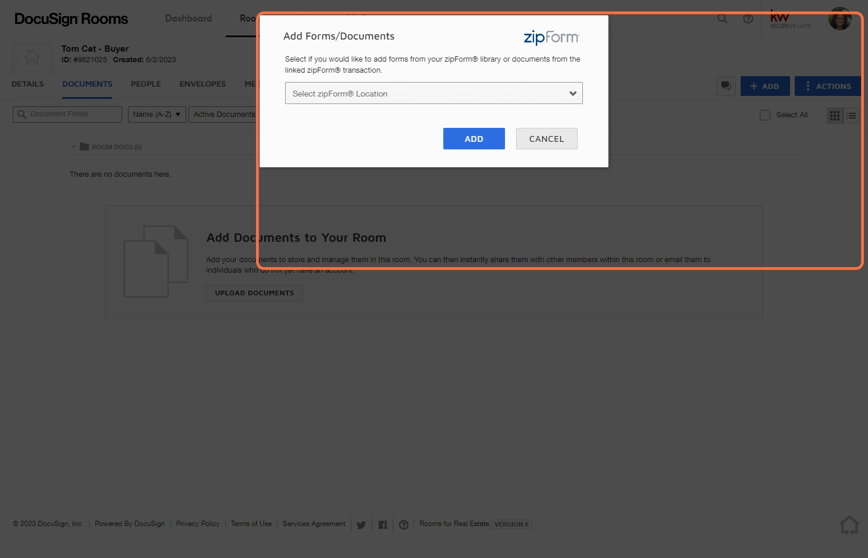
Task: Click the room house icon beside Tom Cat
Action: [33, 57]
